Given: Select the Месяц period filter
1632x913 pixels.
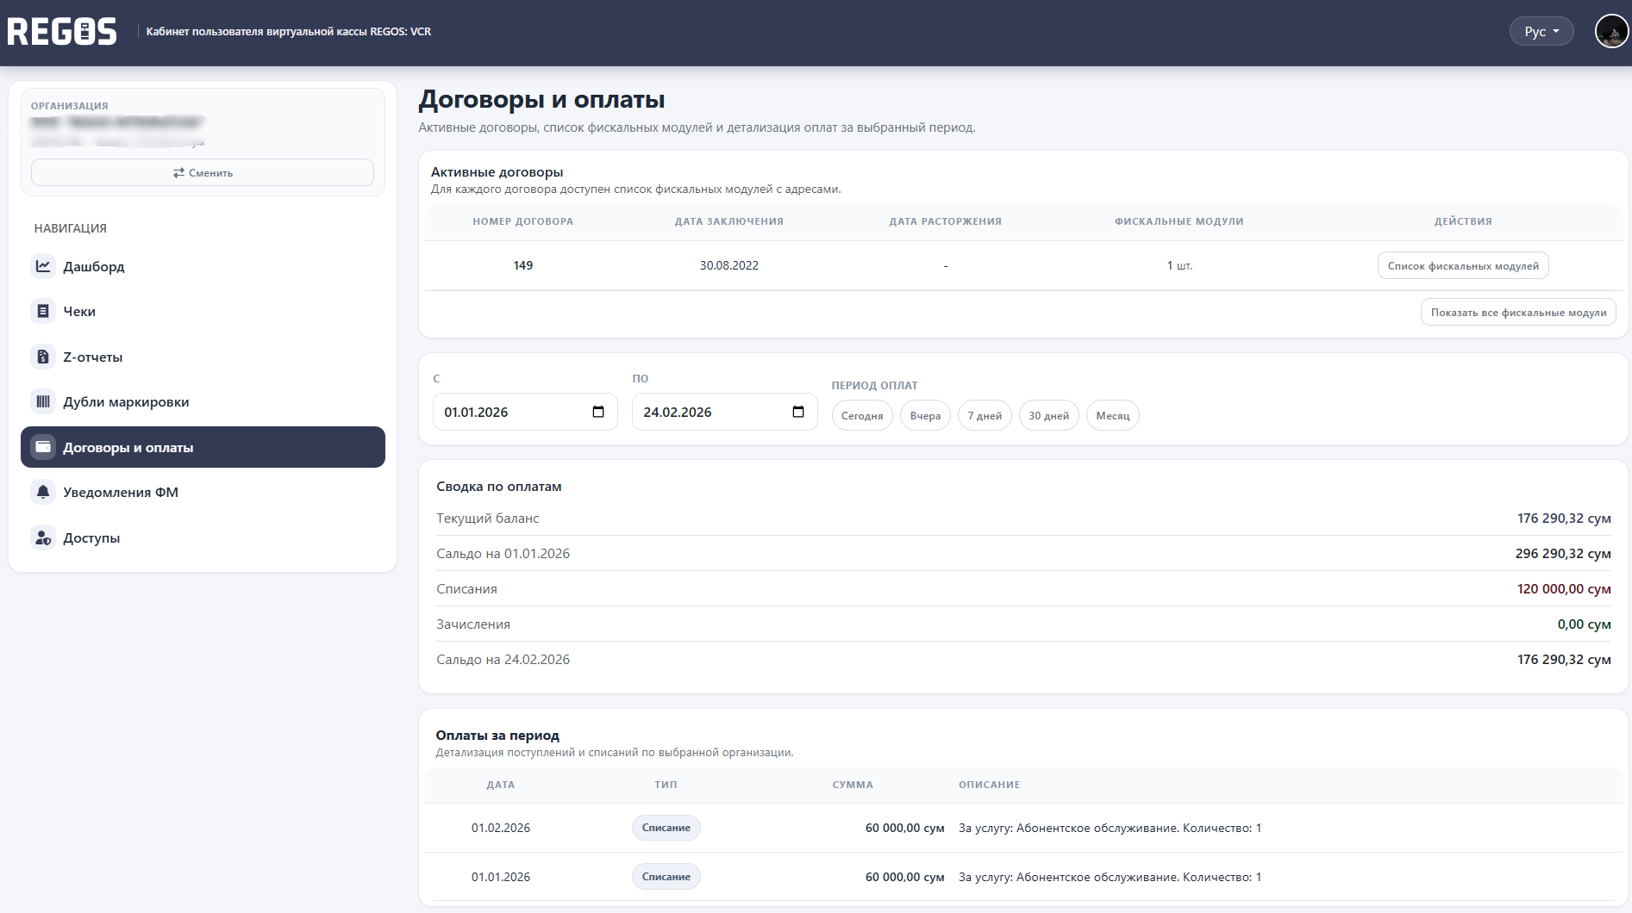Looking at the screenshot, I should 1112,416.
